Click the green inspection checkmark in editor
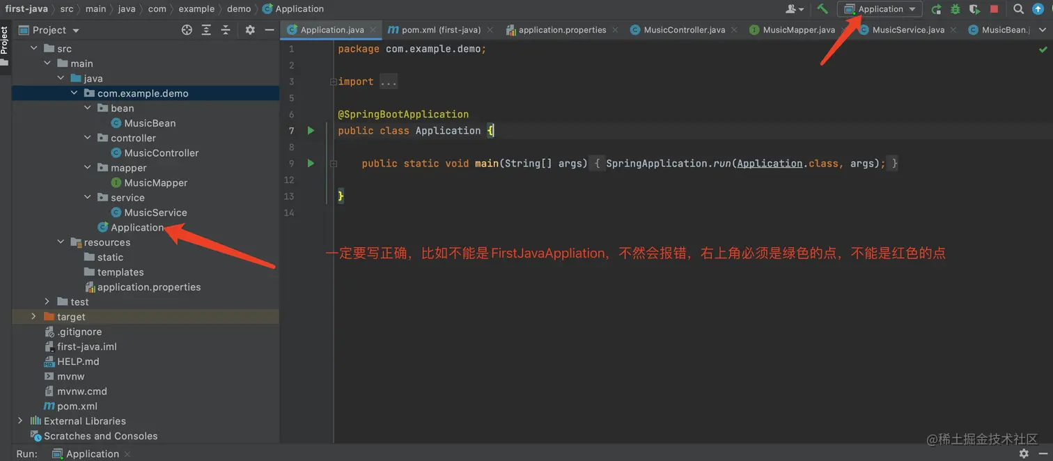The width and height of the screenshot is (1053, 461). pos(1043,49)
